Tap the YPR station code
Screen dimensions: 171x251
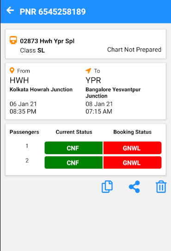point(93,80)
